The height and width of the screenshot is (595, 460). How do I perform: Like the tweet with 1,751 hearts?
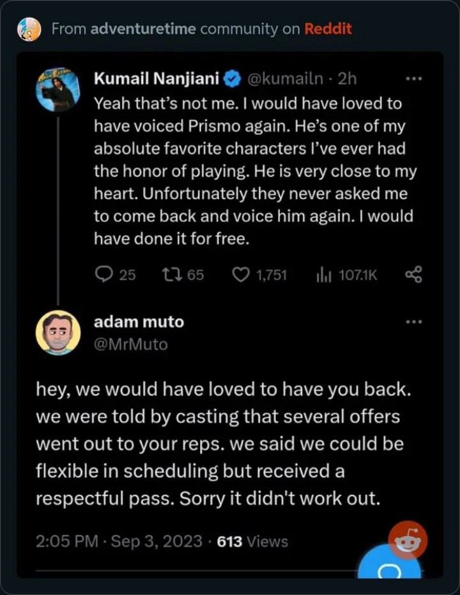[x=240, y=275]
